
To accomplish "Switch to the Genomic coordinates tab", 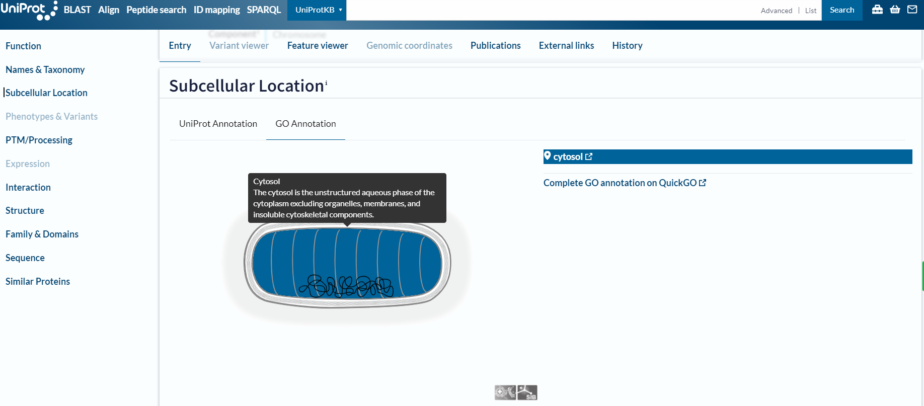I will [409, 46].
